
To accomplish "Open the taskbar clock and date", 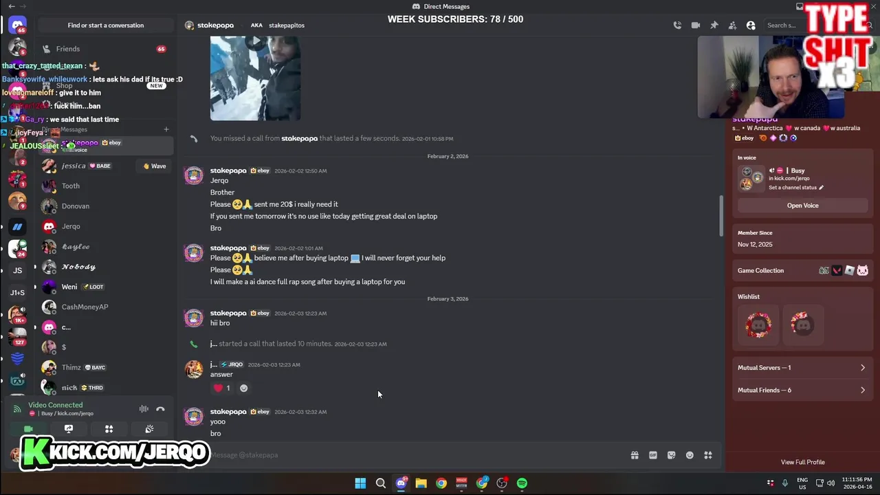I will [857, 483].
